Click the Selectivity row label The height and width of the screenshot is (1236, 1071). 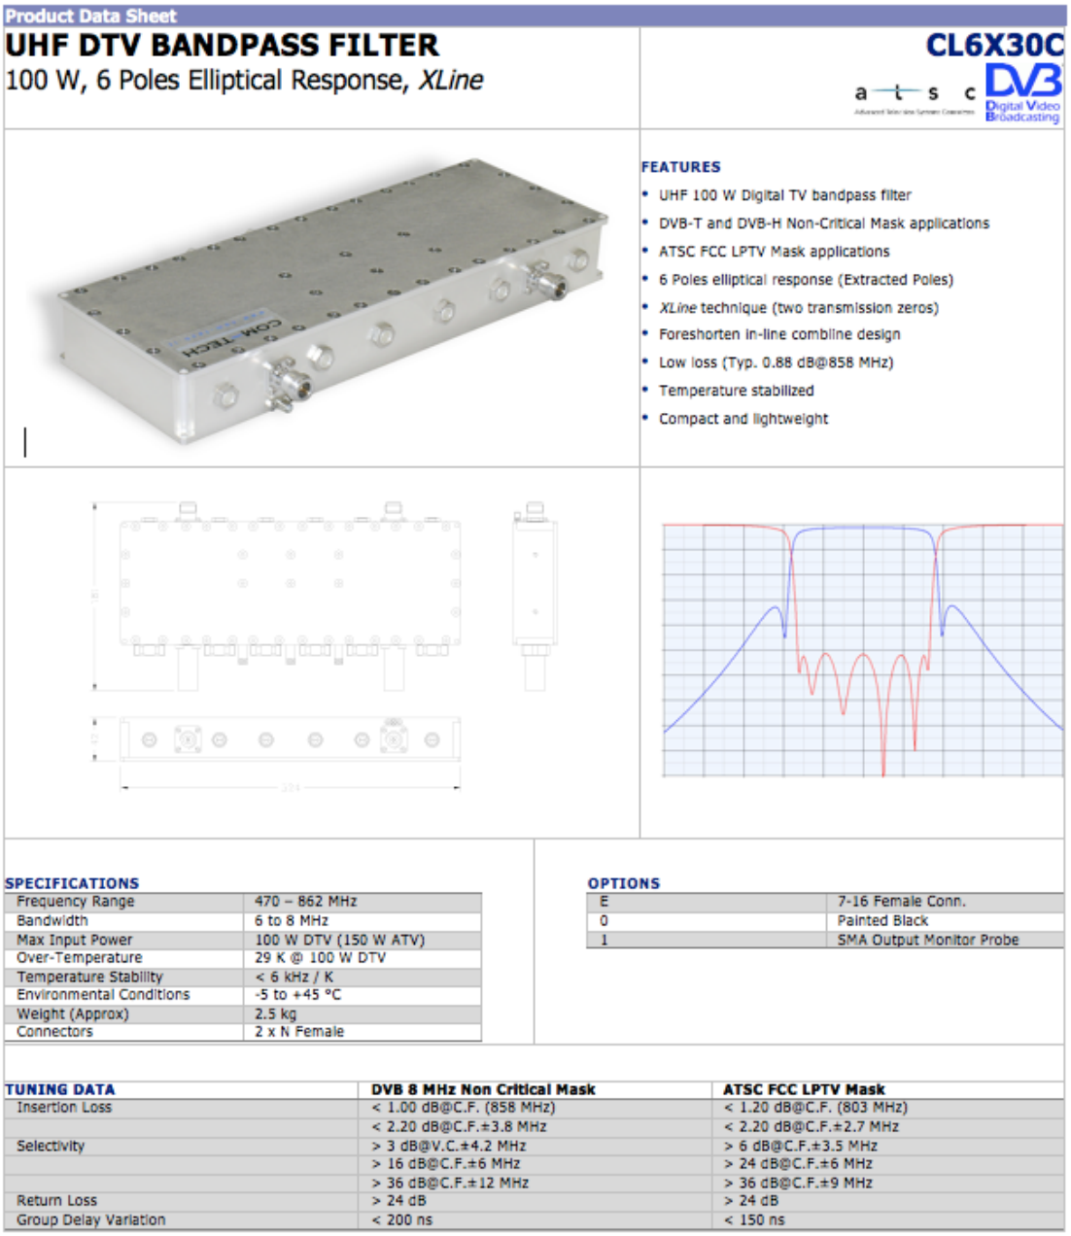(x=51, y=1147)
